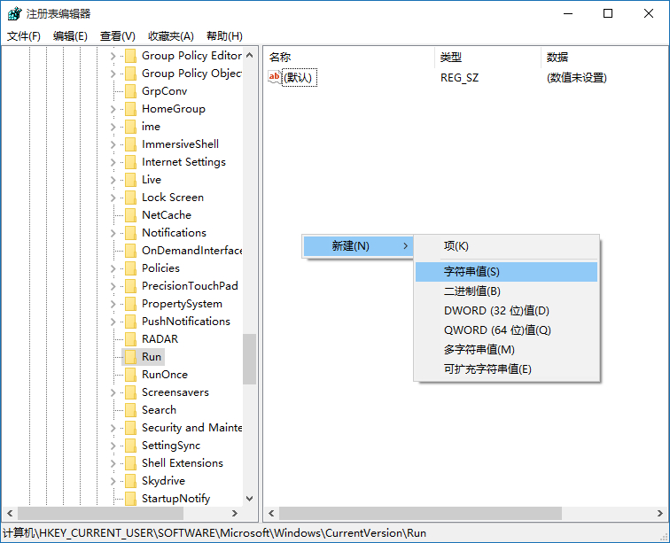Click the folder icon beside Search
The height and width of the screenshot is (543, 670).
tap(131, 410)
